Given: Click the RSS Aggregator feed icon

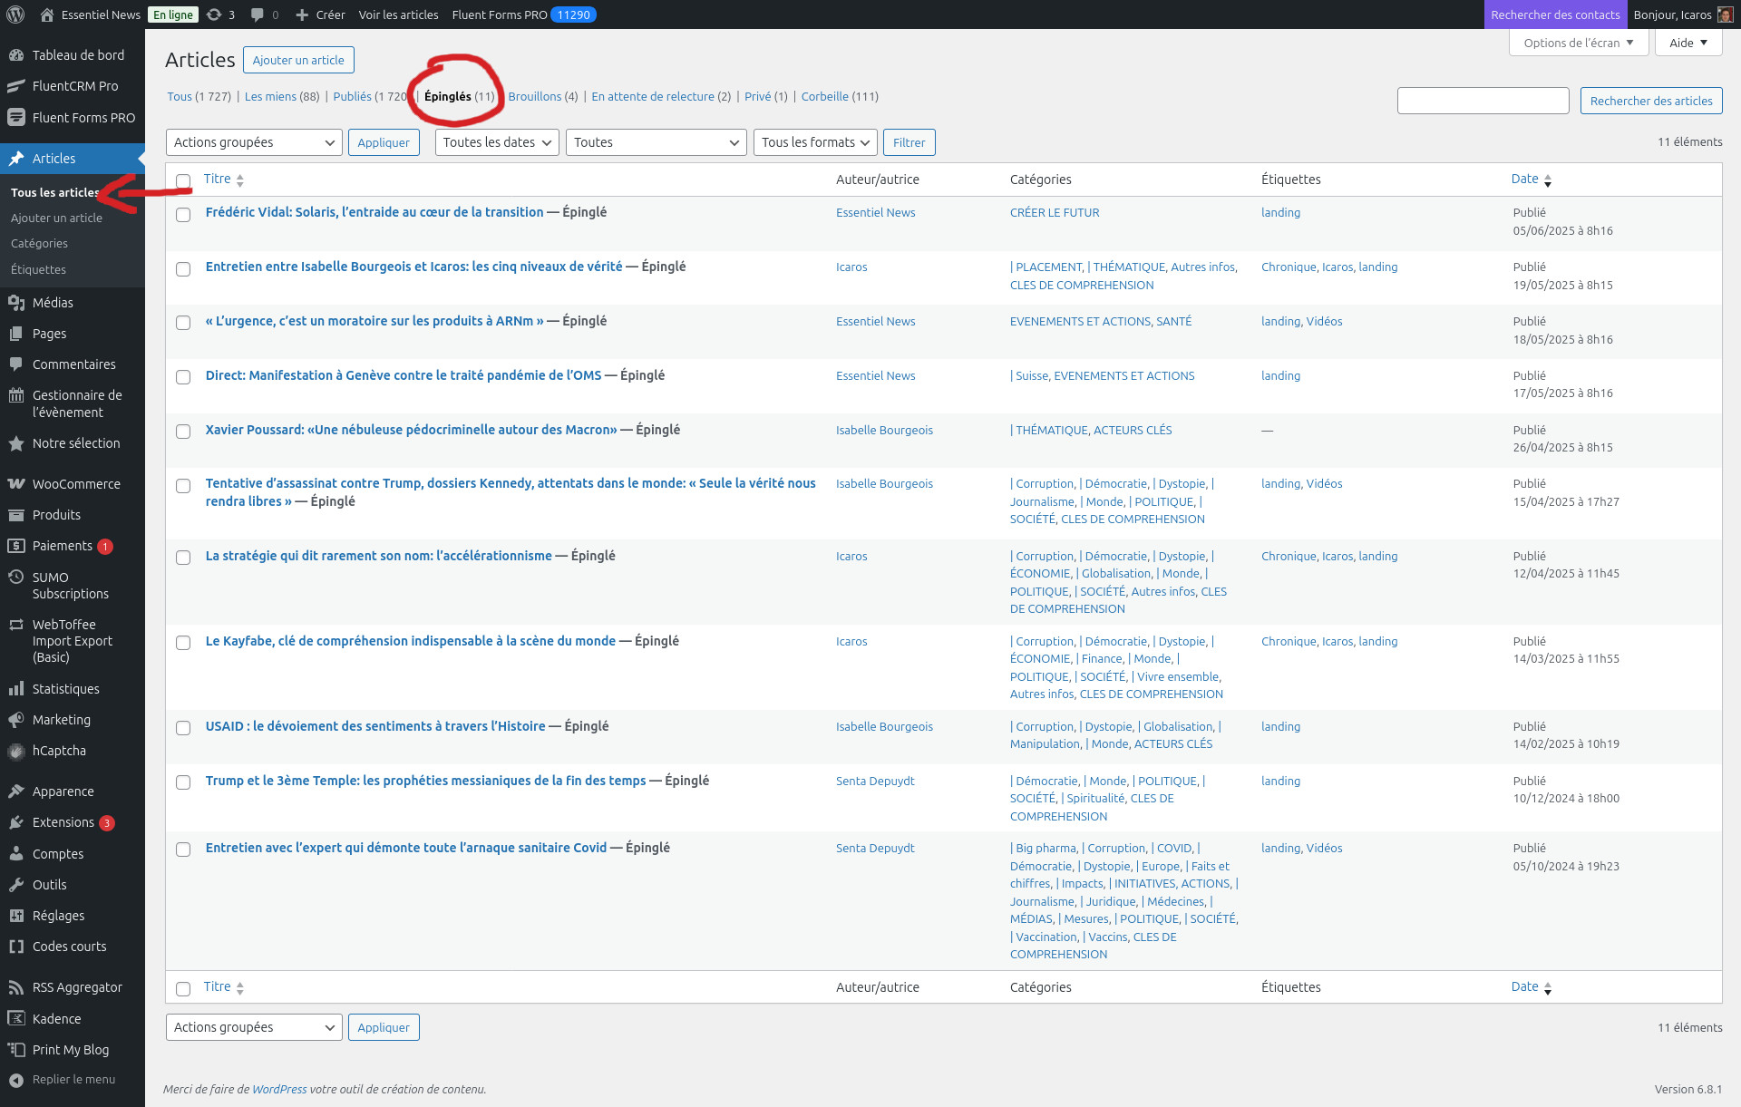Looking at the screenshot, I should coord(15,987).
